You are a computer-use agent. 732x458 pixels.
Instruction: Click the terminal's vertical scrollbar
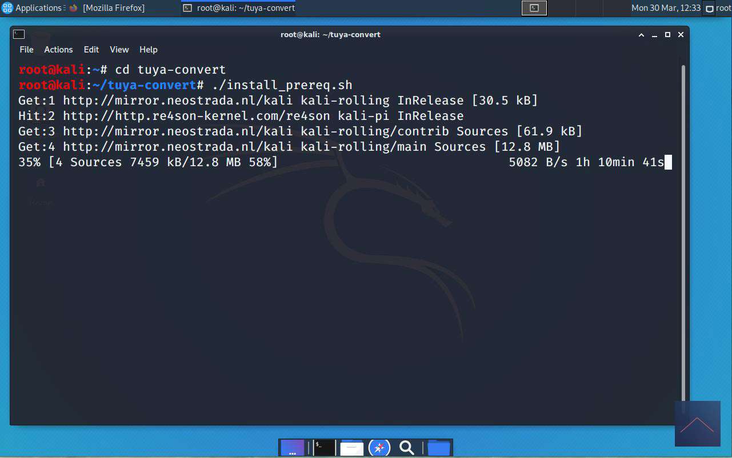(683, 228)
